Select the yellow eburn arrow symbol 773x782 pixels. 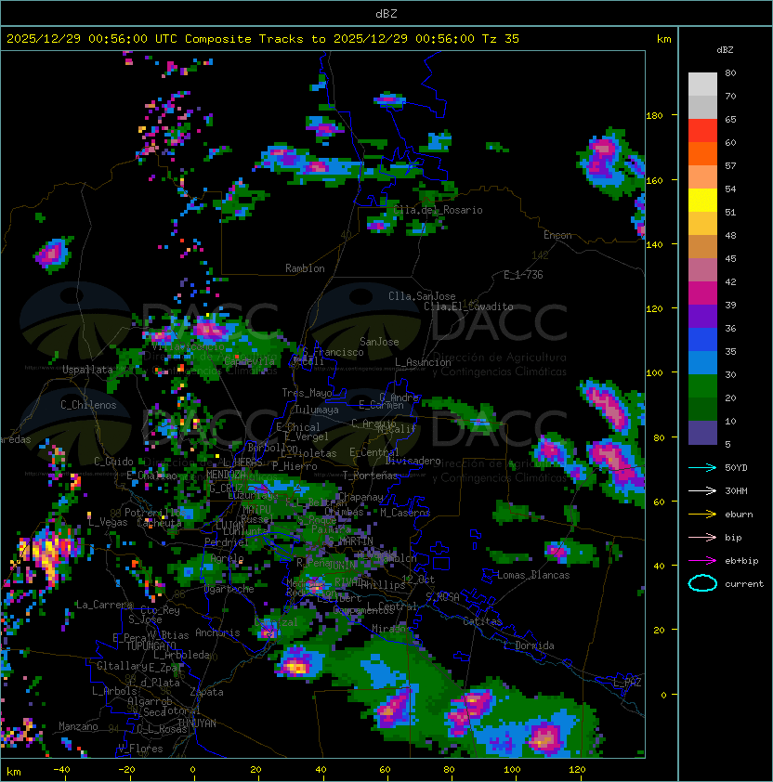click(x=702, y=515)
